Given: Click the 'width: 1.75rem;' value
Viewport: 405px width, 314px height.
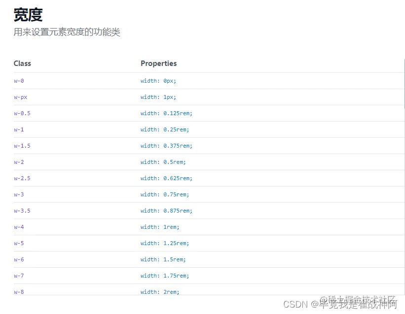Looking at the screenshot, I should (x=165, y=276).
